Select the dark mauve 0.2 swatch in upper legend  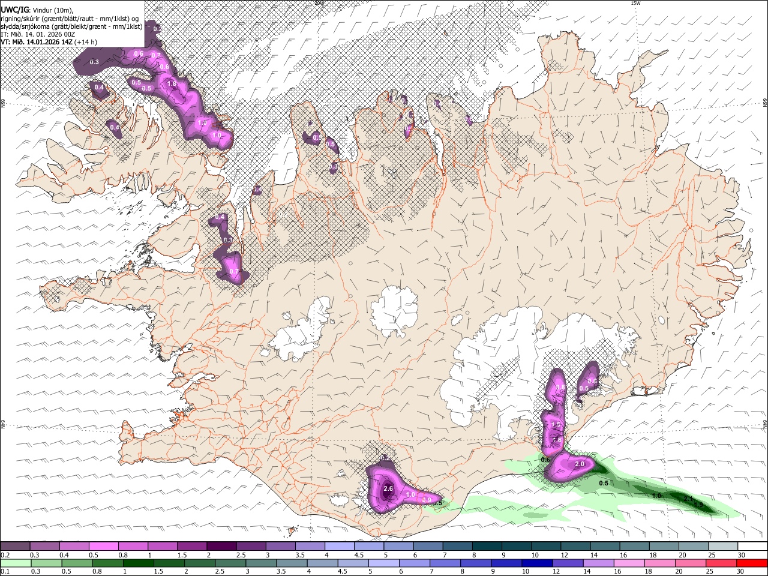(x=15, y=546)
